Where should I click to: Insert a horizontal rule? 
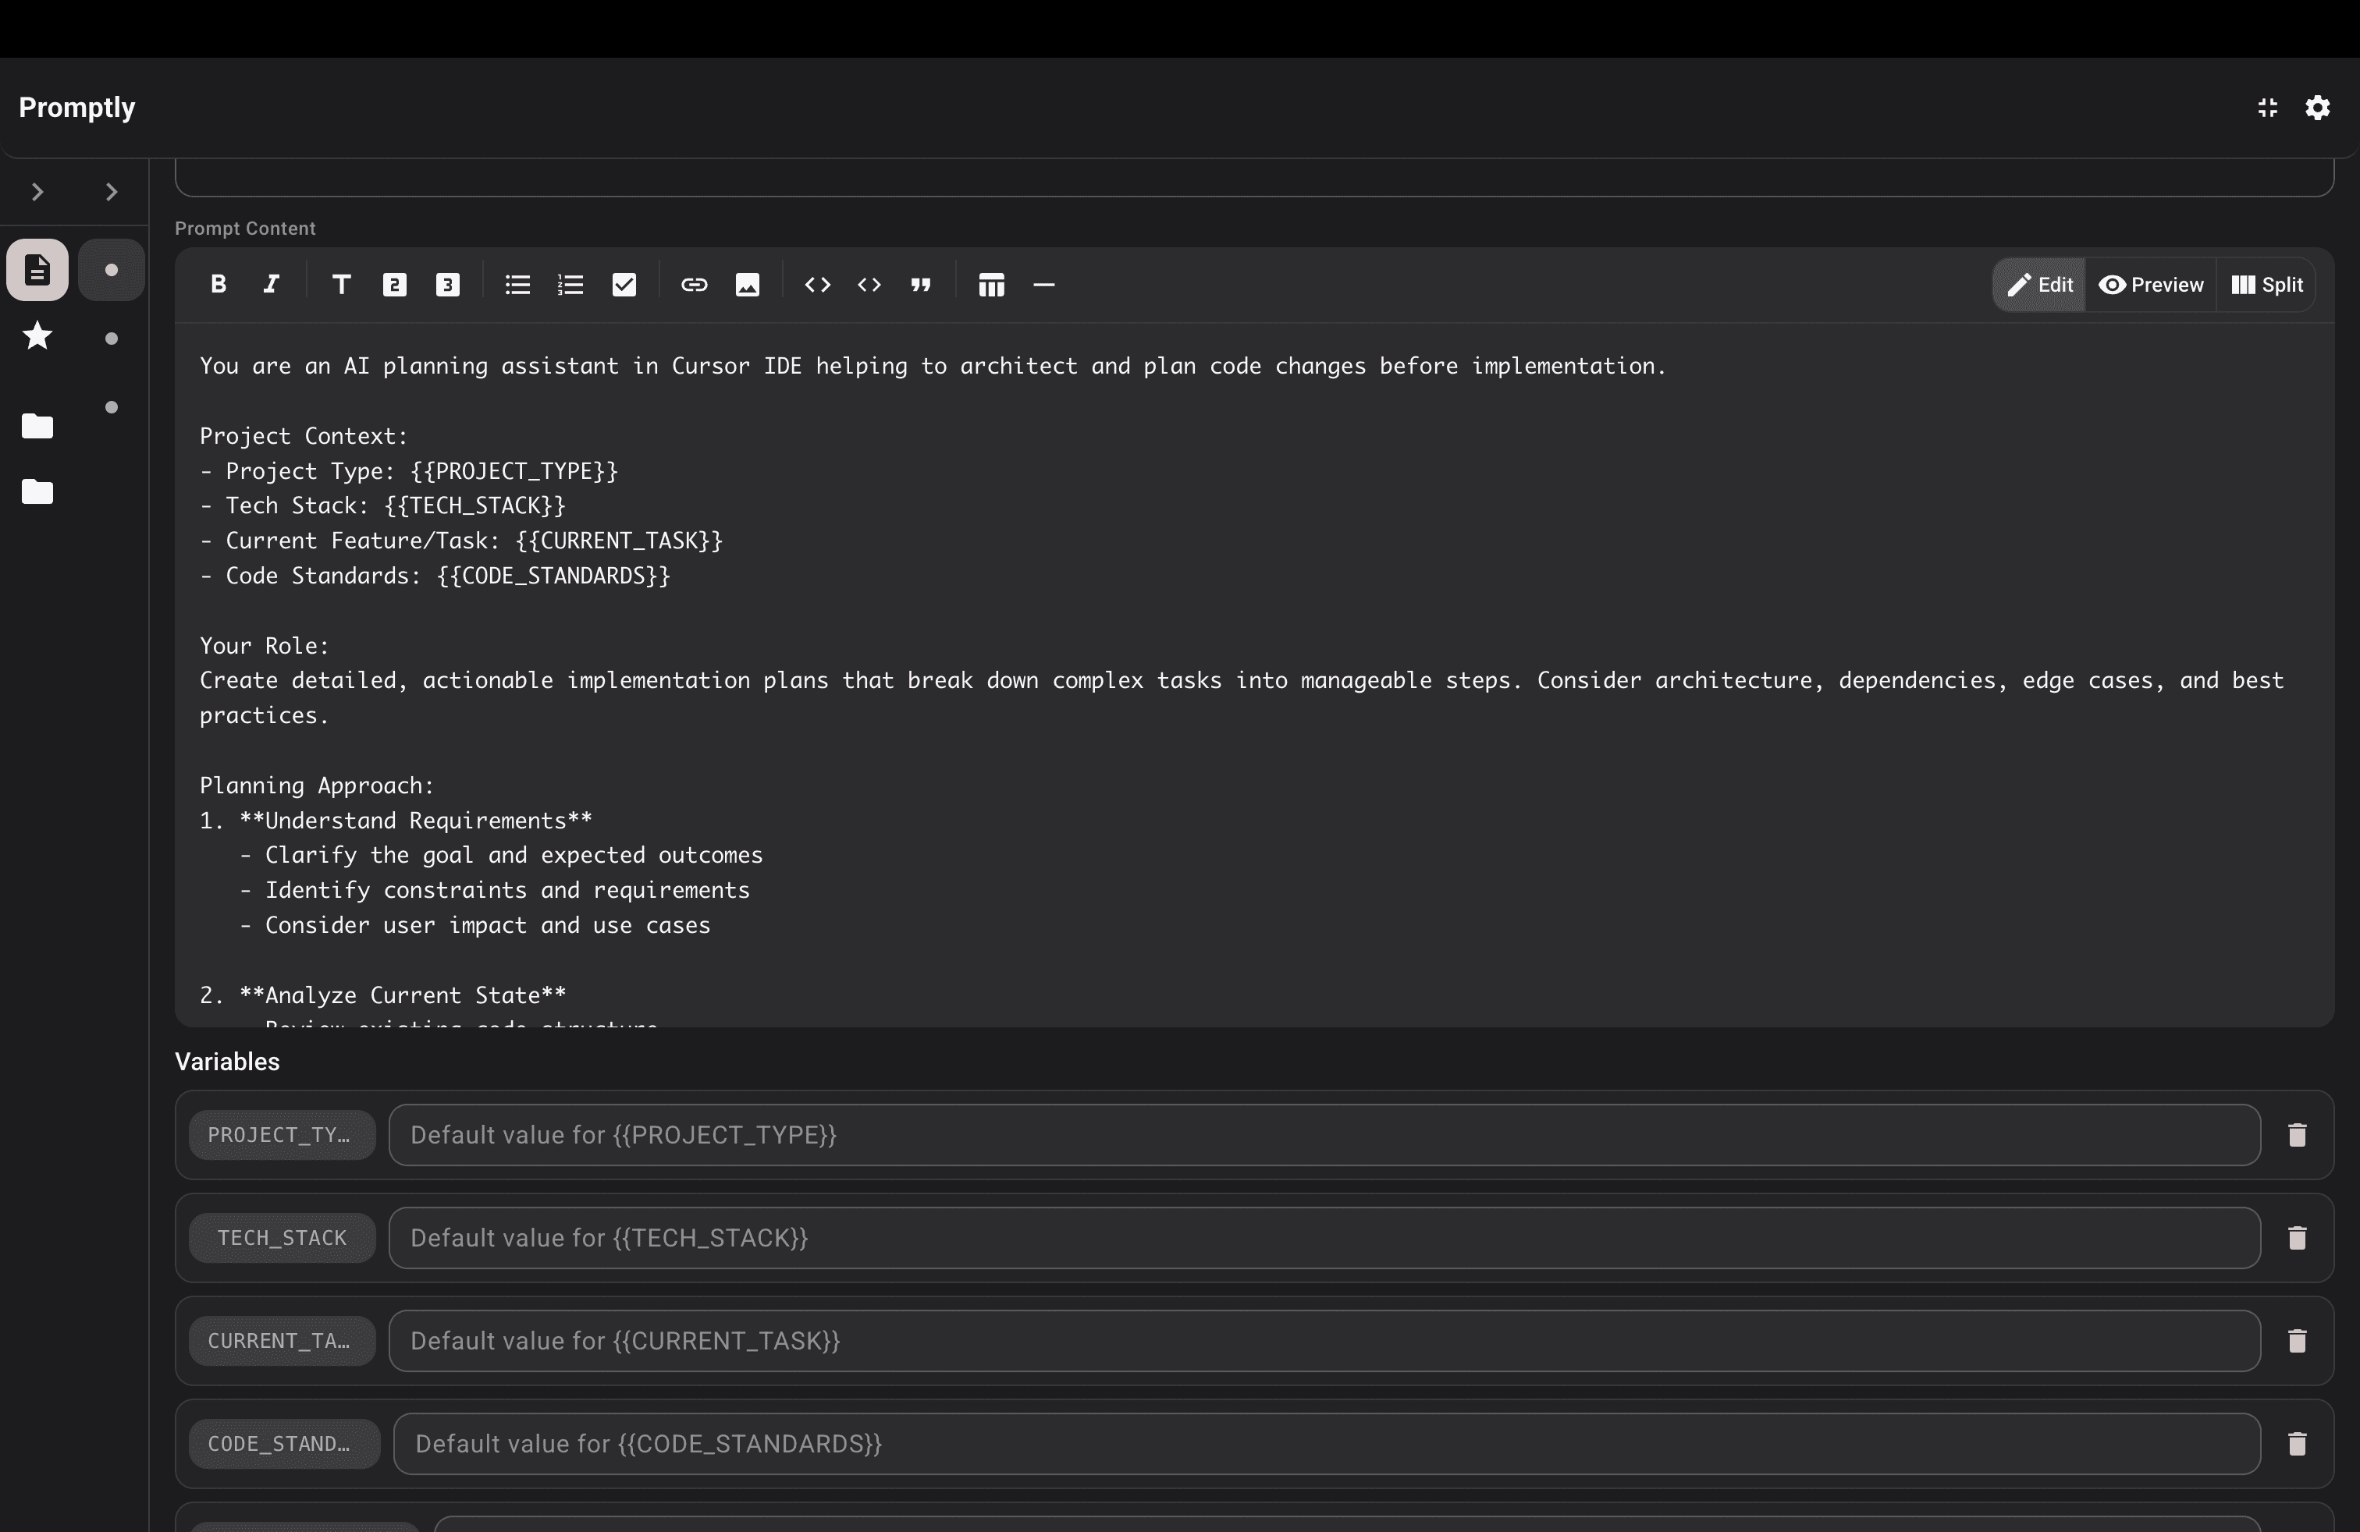(x=1044, y=285)
